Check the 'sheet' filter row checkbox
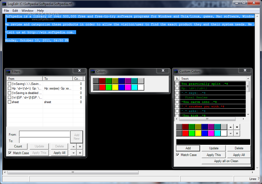 [10, 102]
